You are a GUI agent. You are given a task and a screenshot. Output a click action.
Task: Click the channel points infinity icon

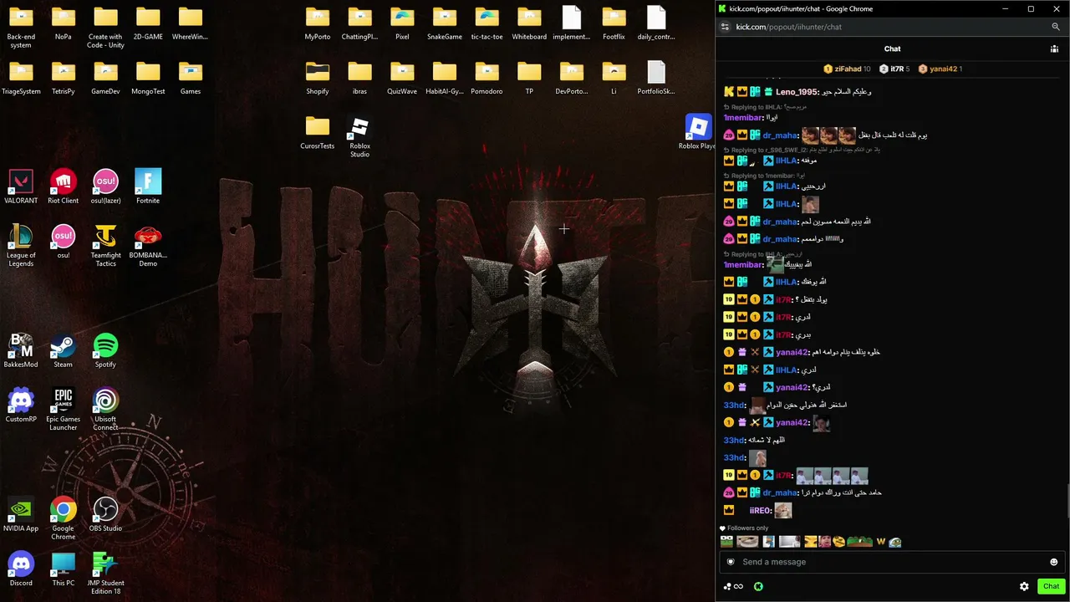(734, 586)
